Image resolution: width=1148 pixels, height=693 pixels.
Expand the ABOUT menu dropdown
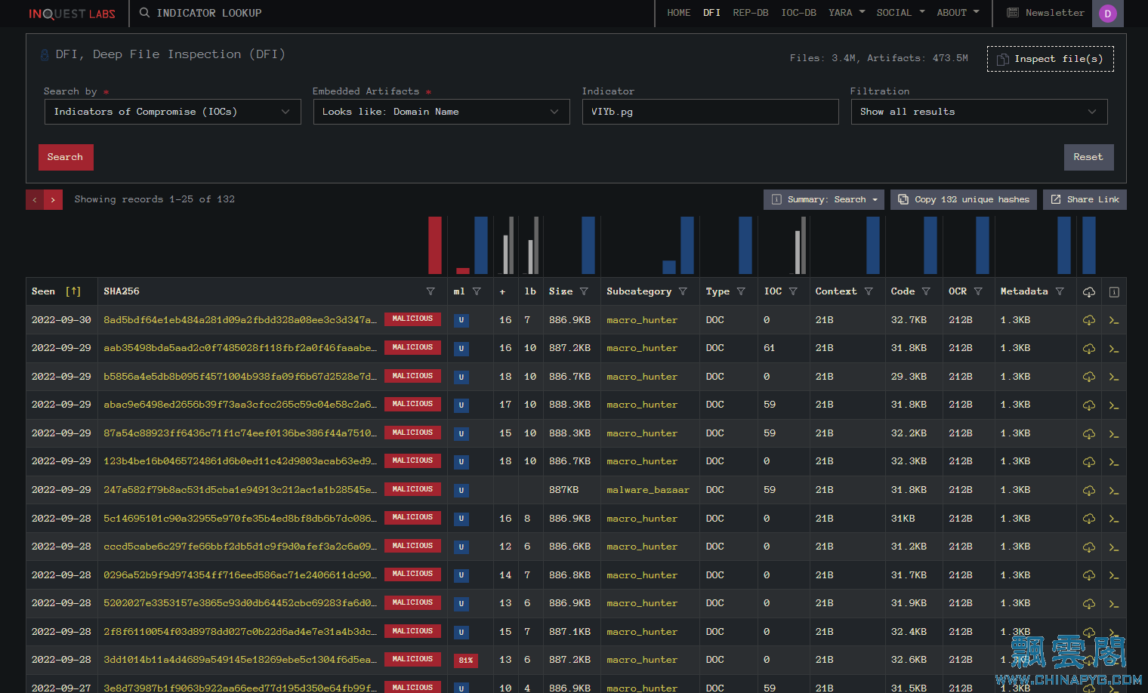coord(958,13)
